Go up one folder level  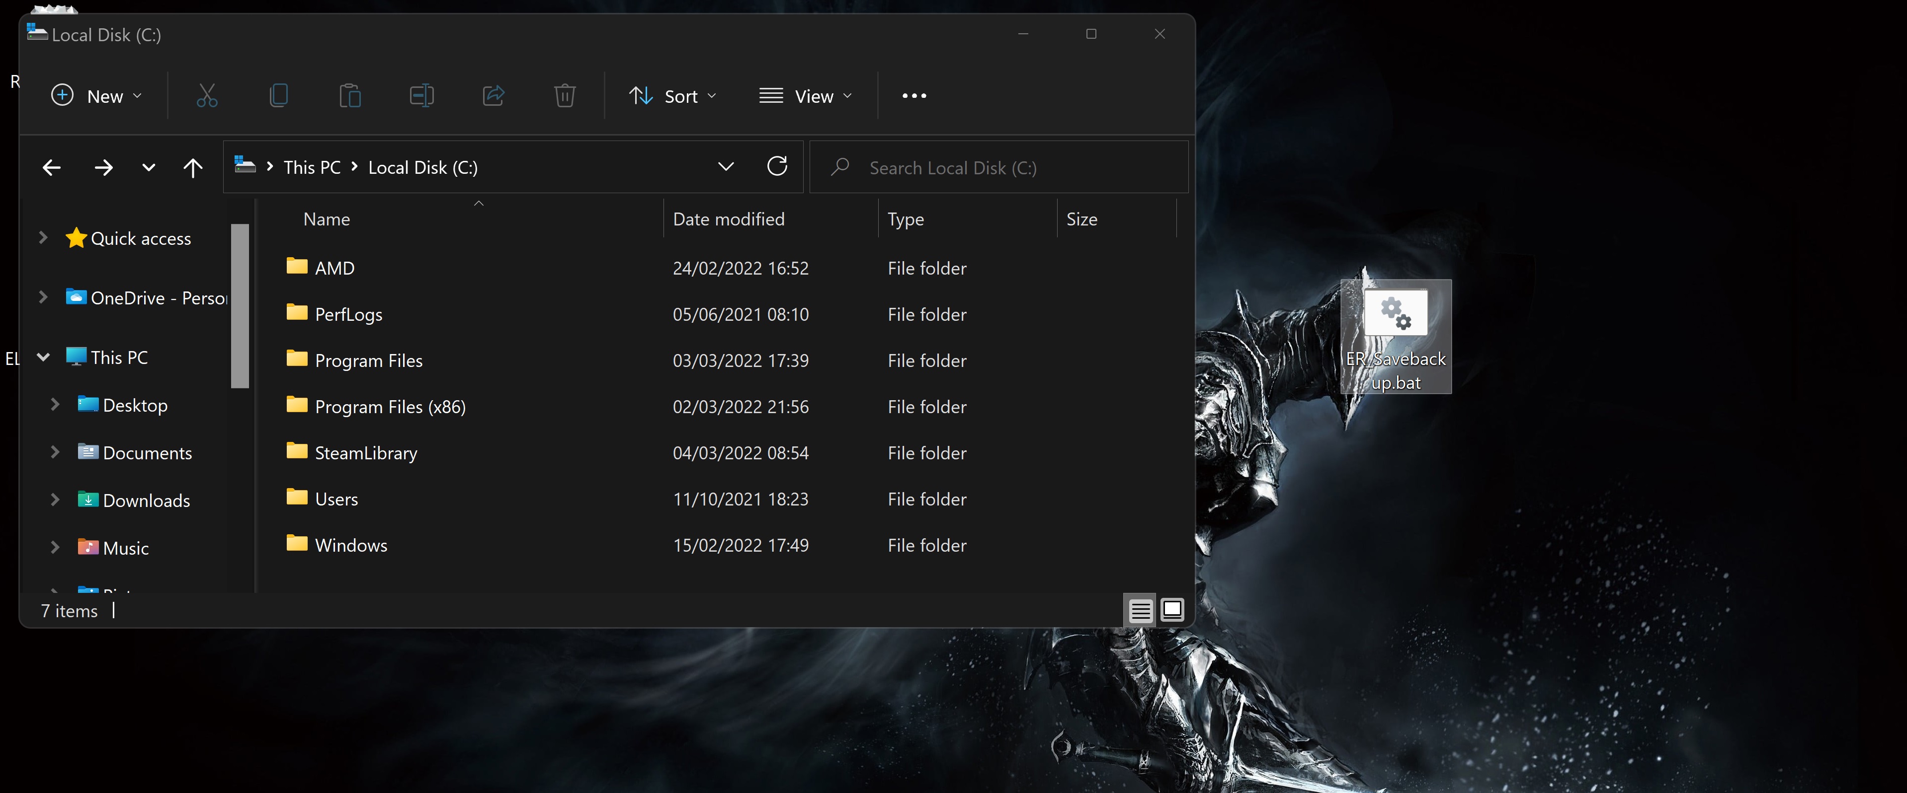(192, 168)
